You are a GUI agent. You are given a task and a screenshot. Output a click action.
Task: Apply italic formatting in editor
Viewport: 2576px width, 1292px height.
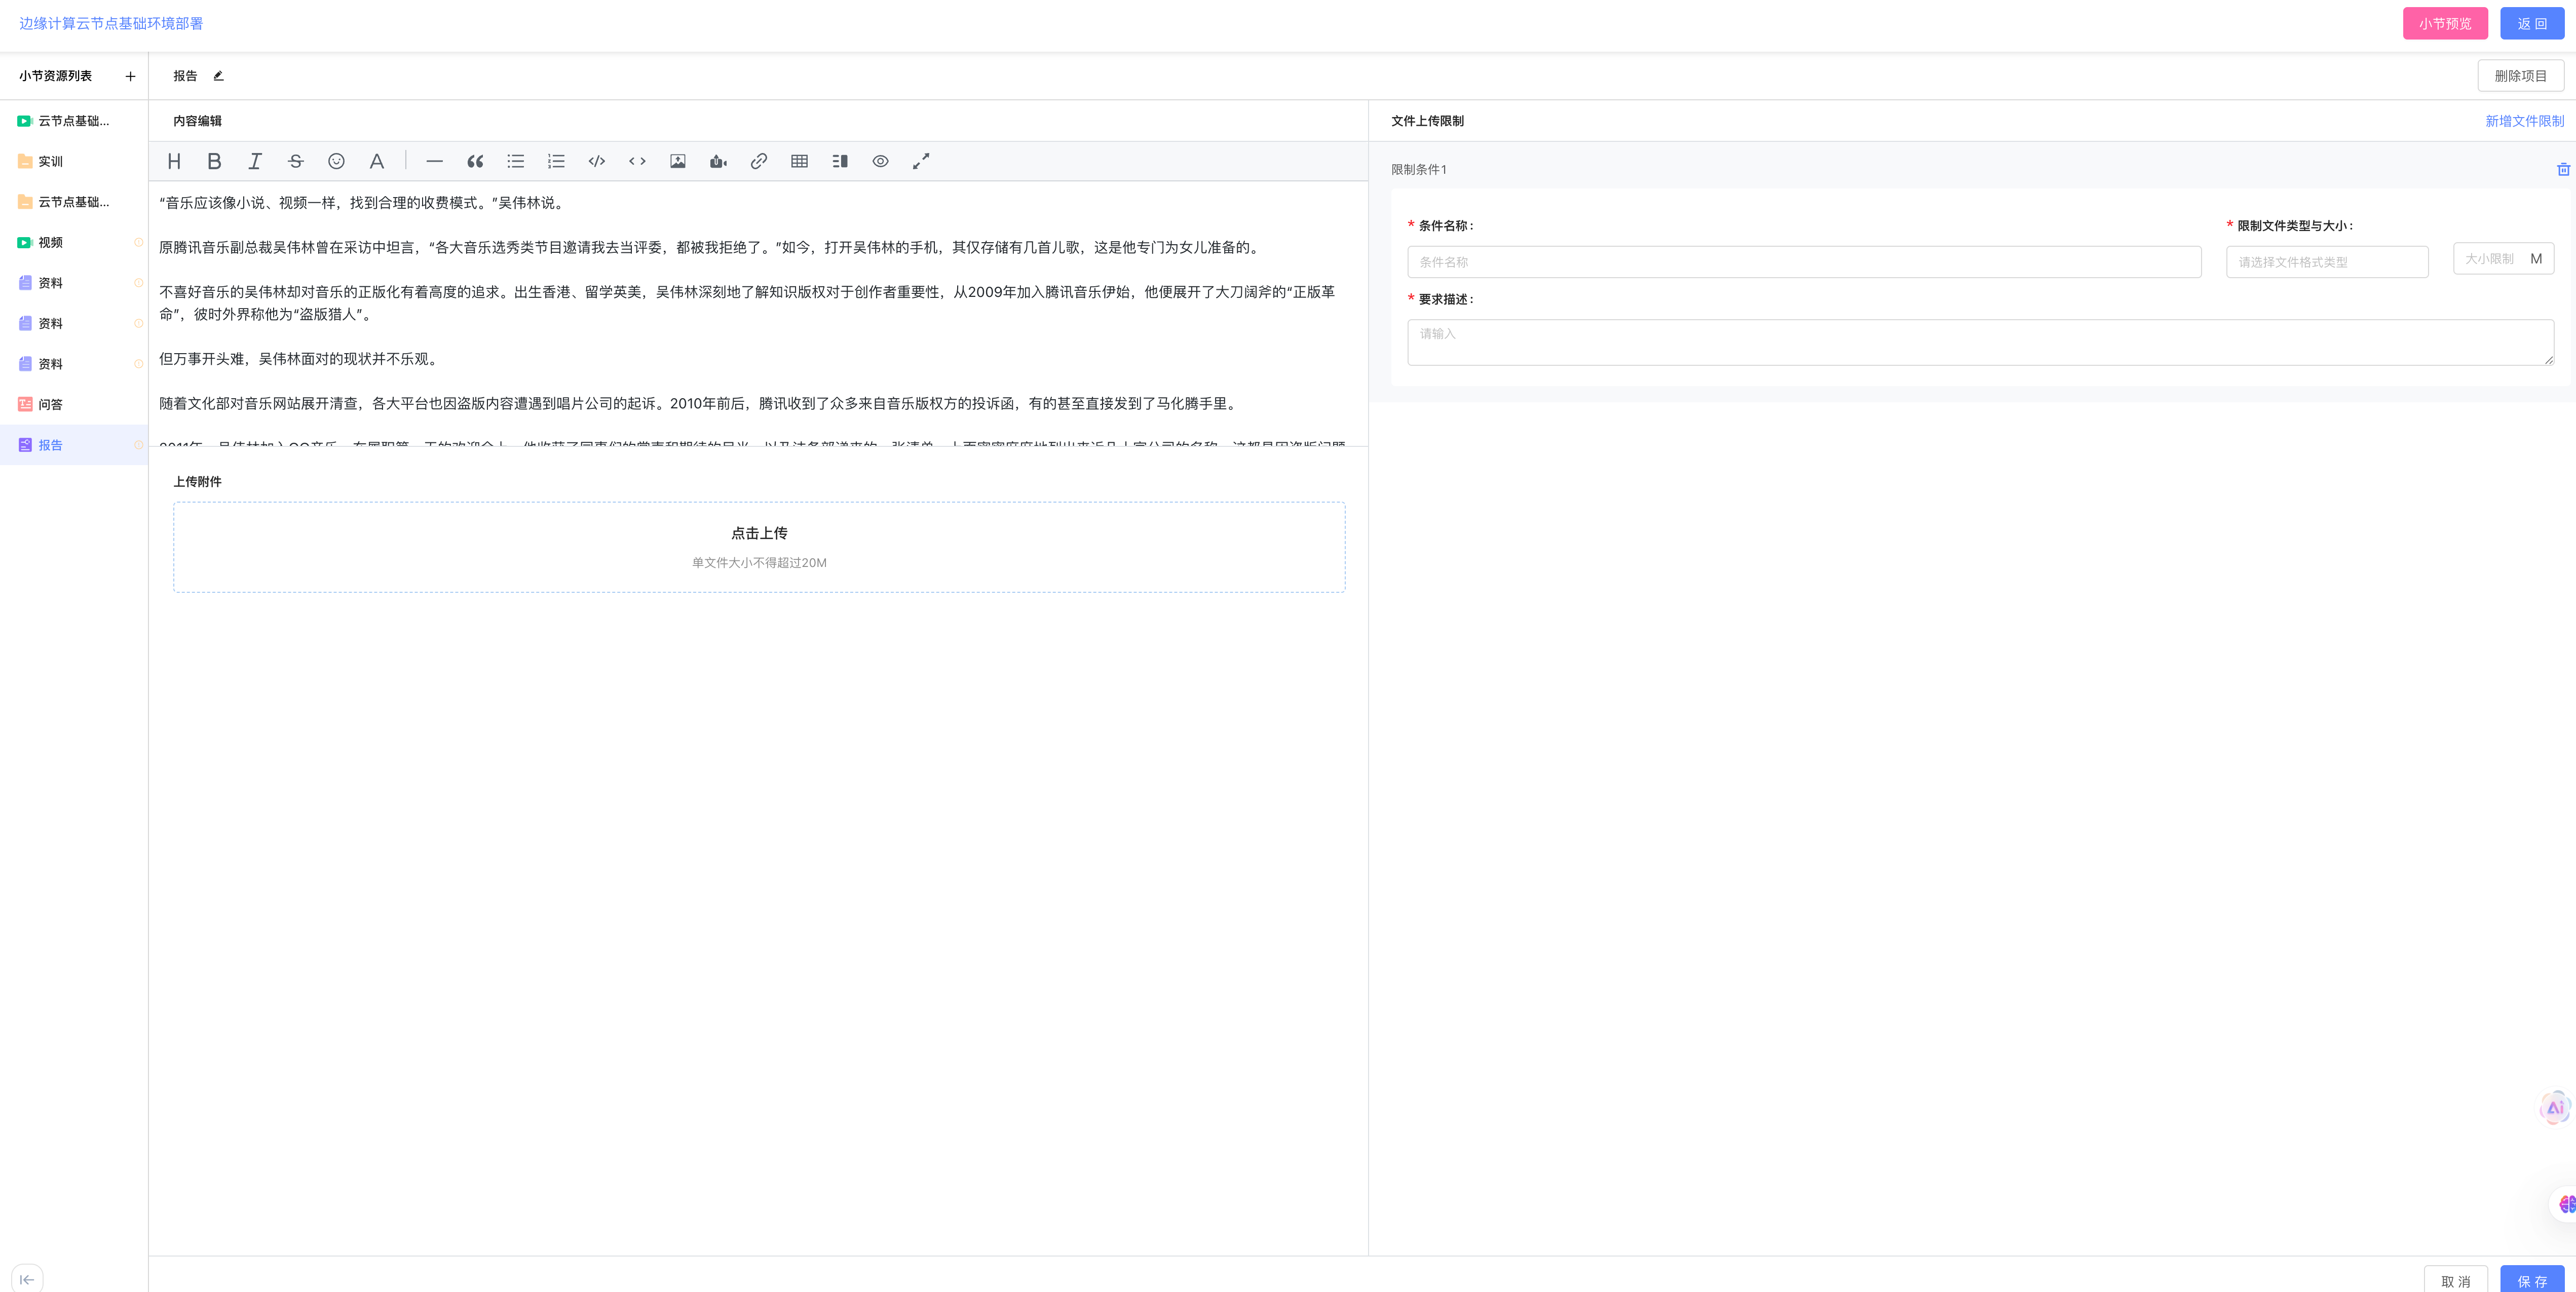[255, 161]
